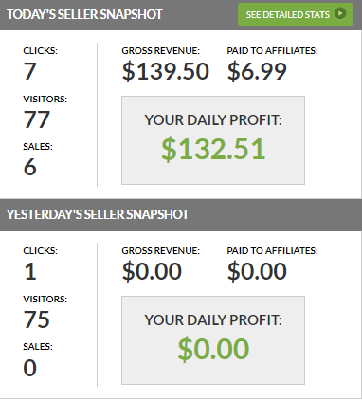Image resolution: width=362 pixels, height=401 pixels.
Task: Click the Yesterday's Seller Snapshot header
Action: point(98,214)
